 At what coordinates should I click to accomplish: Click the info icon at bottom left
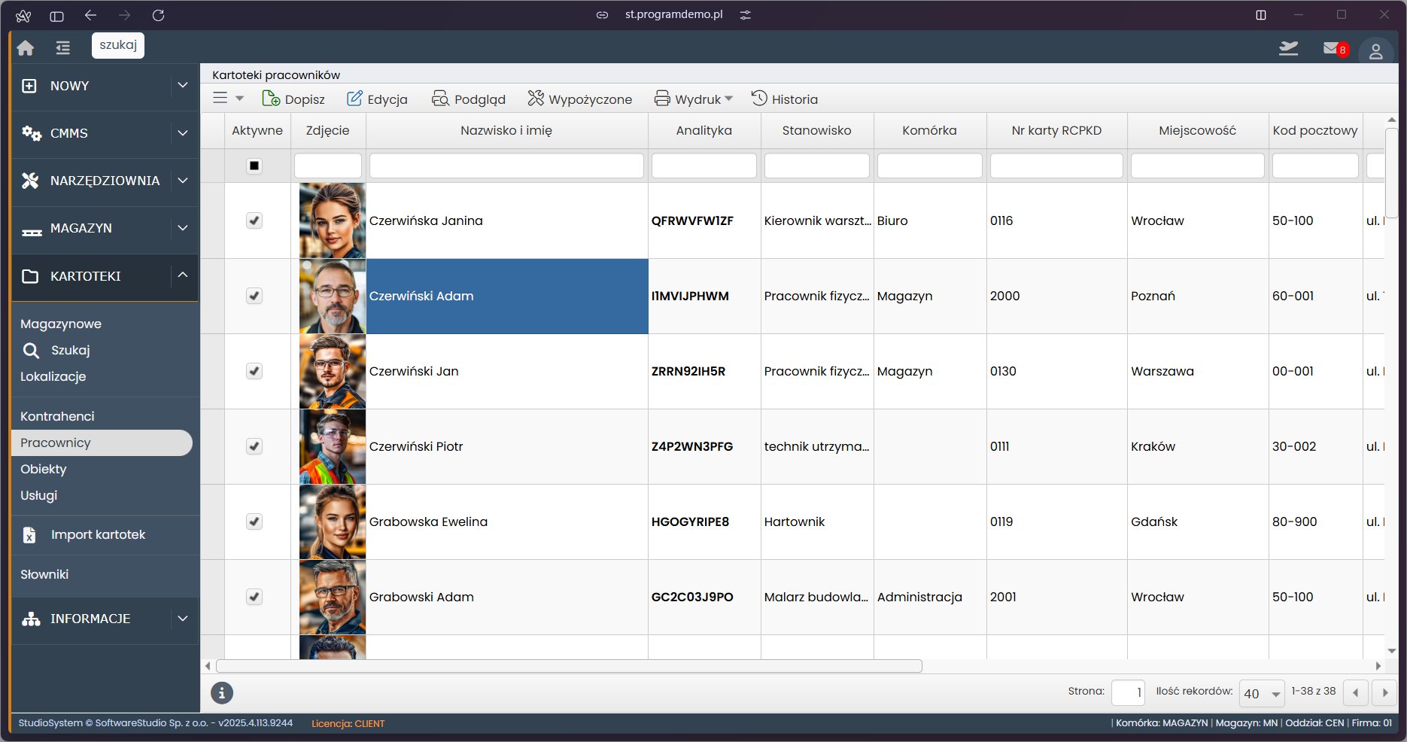tap(222, 693)
